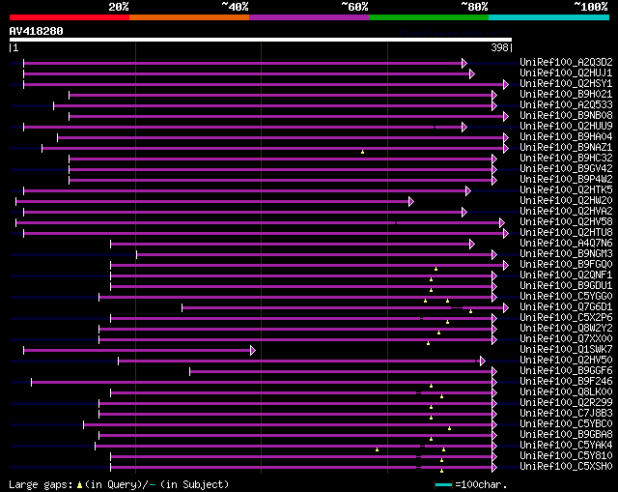
Task: Click UniRef100_B9HA04 text
Action: pos(566,137)
